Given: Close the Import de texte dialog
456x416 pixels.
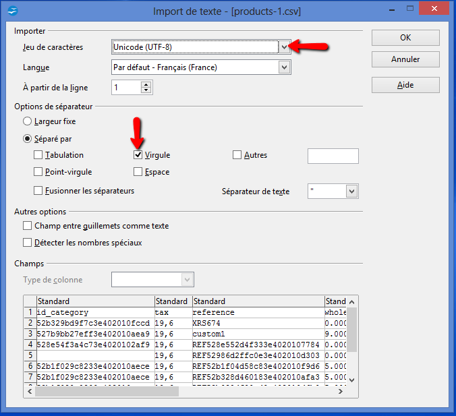Looking at the screenshot, I should [434, 9].
